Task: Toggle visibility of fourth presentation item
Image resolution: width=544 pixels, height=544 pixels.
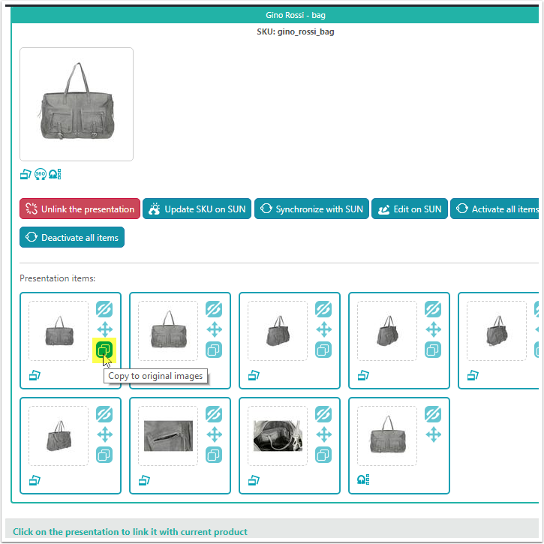Action: (433, 309)
